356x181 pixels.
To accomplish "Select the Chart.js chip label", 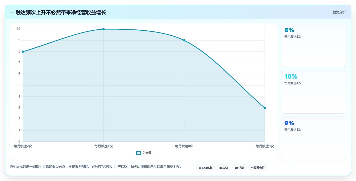I will (207, 168).
